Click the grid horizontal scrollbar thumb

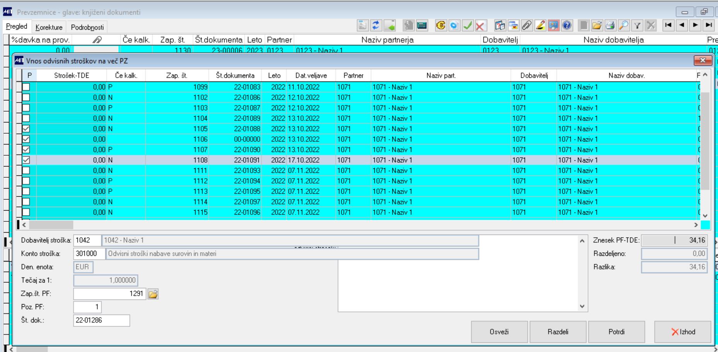coord(51,225)
